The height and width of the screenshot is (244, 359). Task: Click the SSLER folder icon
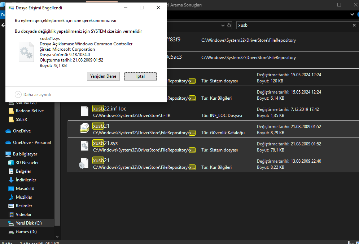coord(11,119)
